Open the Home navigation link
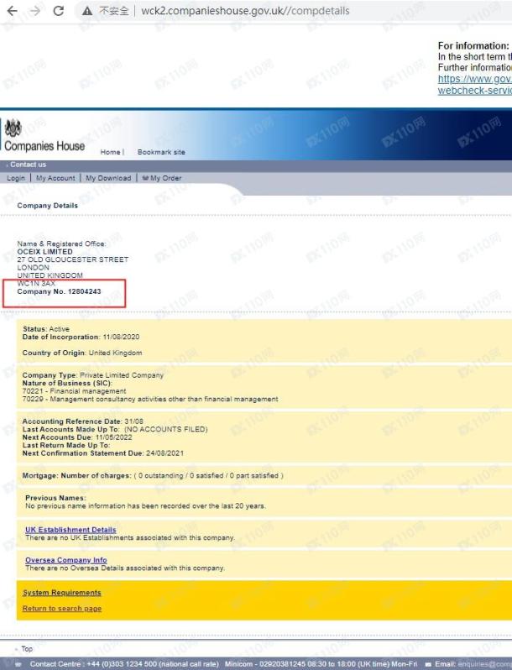This screenshot has width=512, height=670. (110, 152)
